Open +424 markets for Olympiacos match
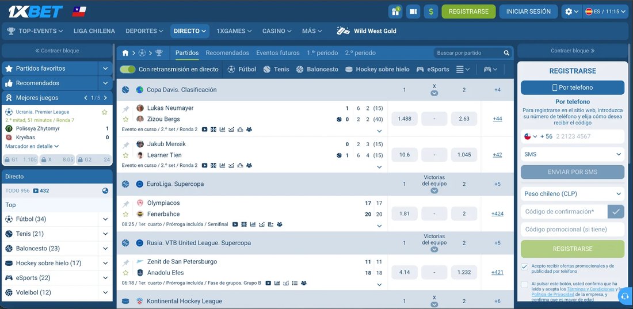This screenshot has width=633, height=309. point(497,213)
